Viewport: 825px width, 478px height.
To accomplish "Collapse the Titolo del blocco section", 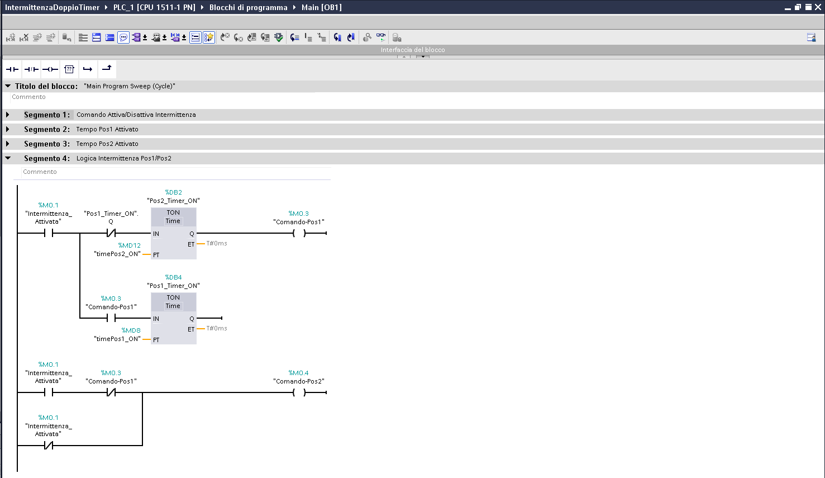I will click(8, 86).
